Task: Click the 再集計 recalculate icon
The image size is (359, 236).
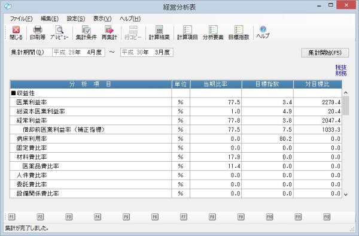Action: coord(109,33)
